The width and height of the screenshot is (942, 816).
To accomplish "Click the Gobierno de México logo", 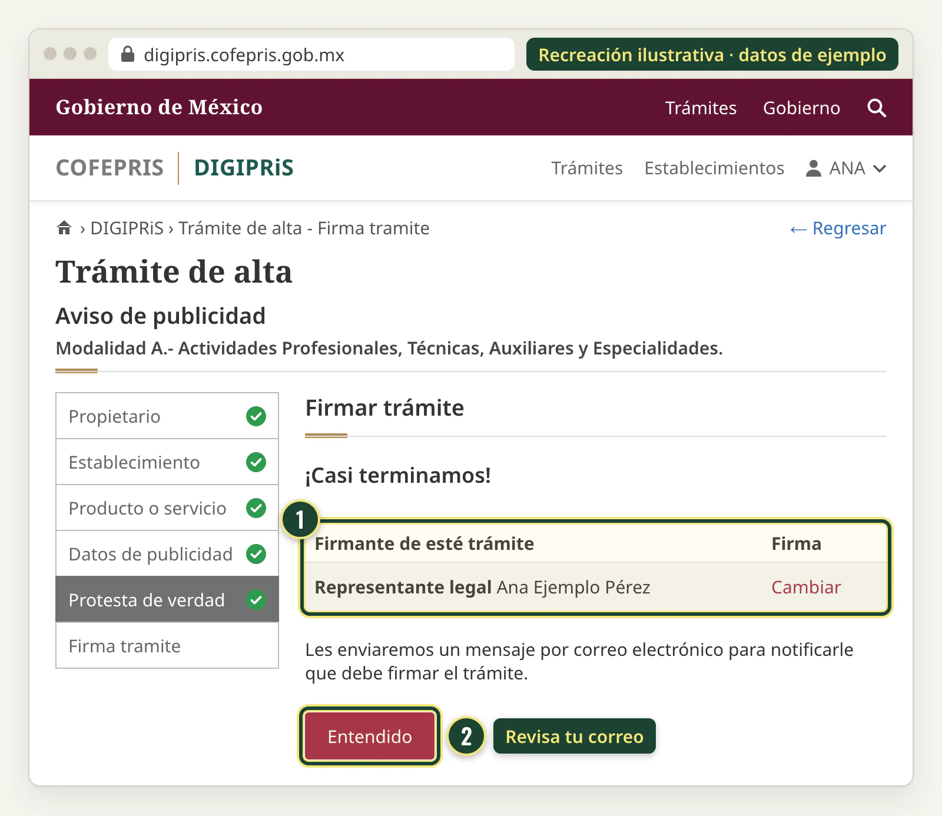I will pyautogui.click(x=159, y=107).
